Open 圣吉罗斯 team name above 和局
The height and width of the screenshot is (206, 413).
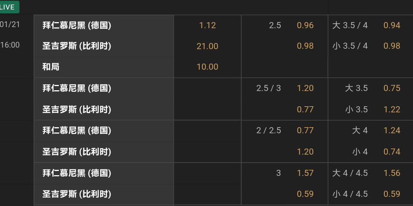(76, 46)
